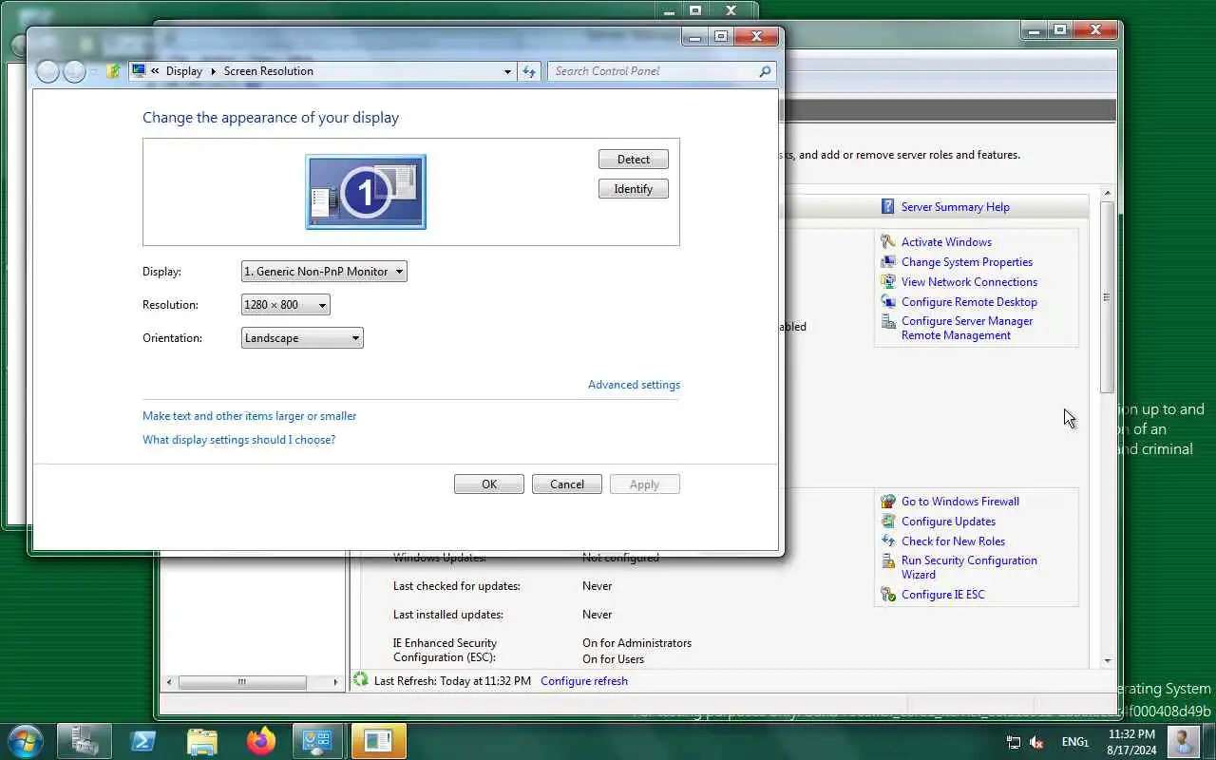1216x760 pixels.
Task: Click the Check for New Roles icon
Action: click(887, 541)
